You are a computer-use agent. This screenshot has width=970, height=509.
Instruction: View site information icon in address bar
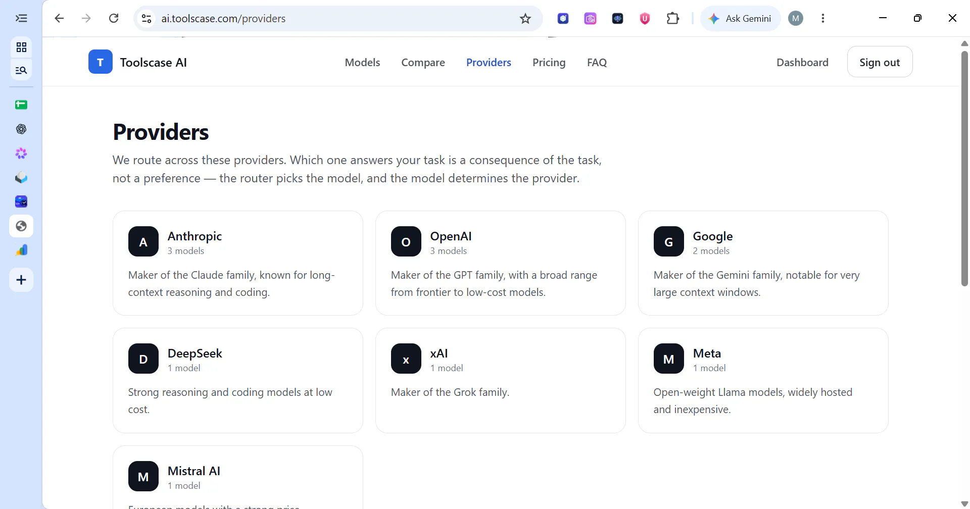[x=147, y=19]
